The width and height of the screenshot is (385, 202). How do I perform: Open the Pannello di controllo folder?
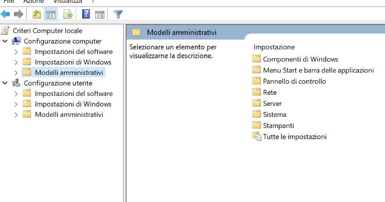point(294,81)
